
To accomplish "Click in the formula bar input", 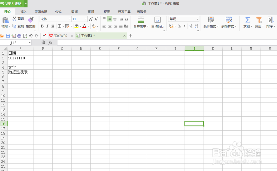I will pyautogui.click(x=167, y=43).
